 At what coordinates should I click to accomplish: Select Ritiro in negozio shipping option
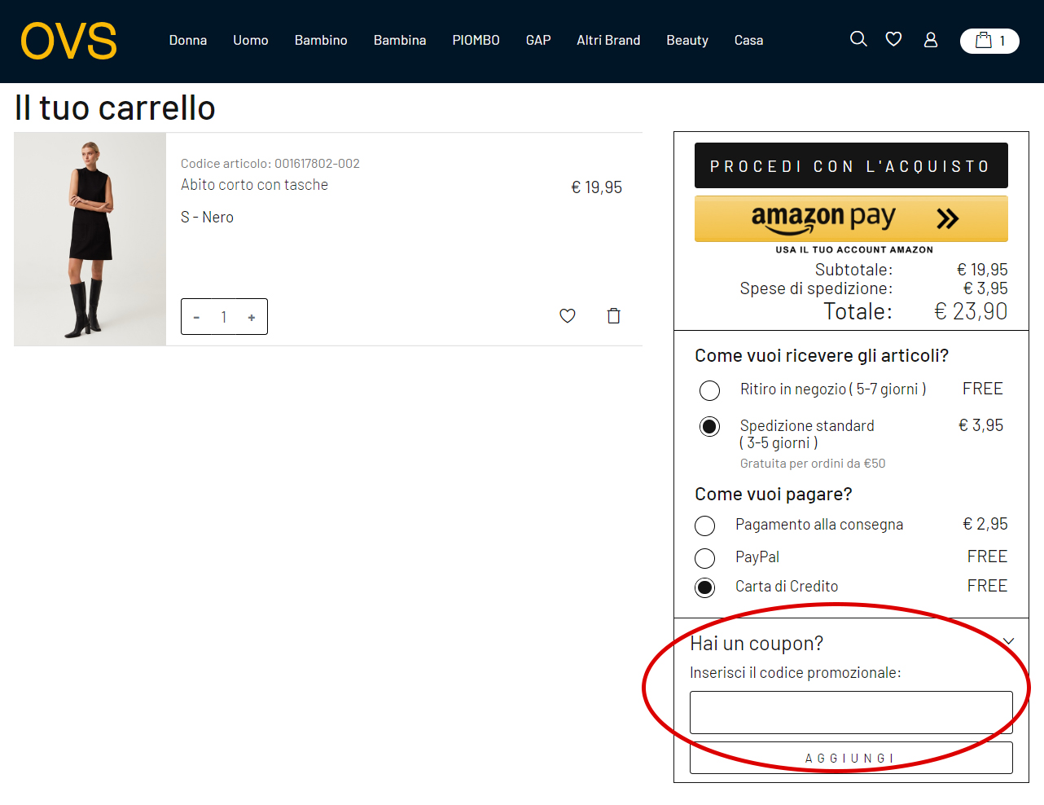tap(709, 390)
